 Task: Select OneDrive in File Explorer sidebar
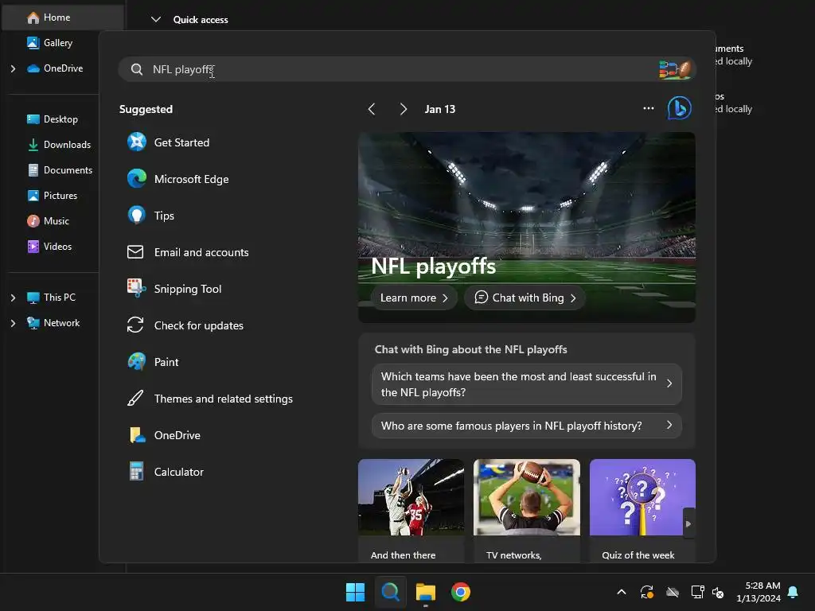55,68
